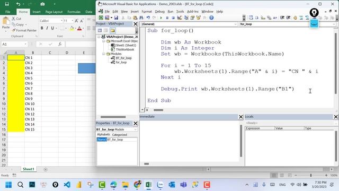339x191 pixels.
Task: Switch to Excel Formulas ribbon tab
Action: 74,12
